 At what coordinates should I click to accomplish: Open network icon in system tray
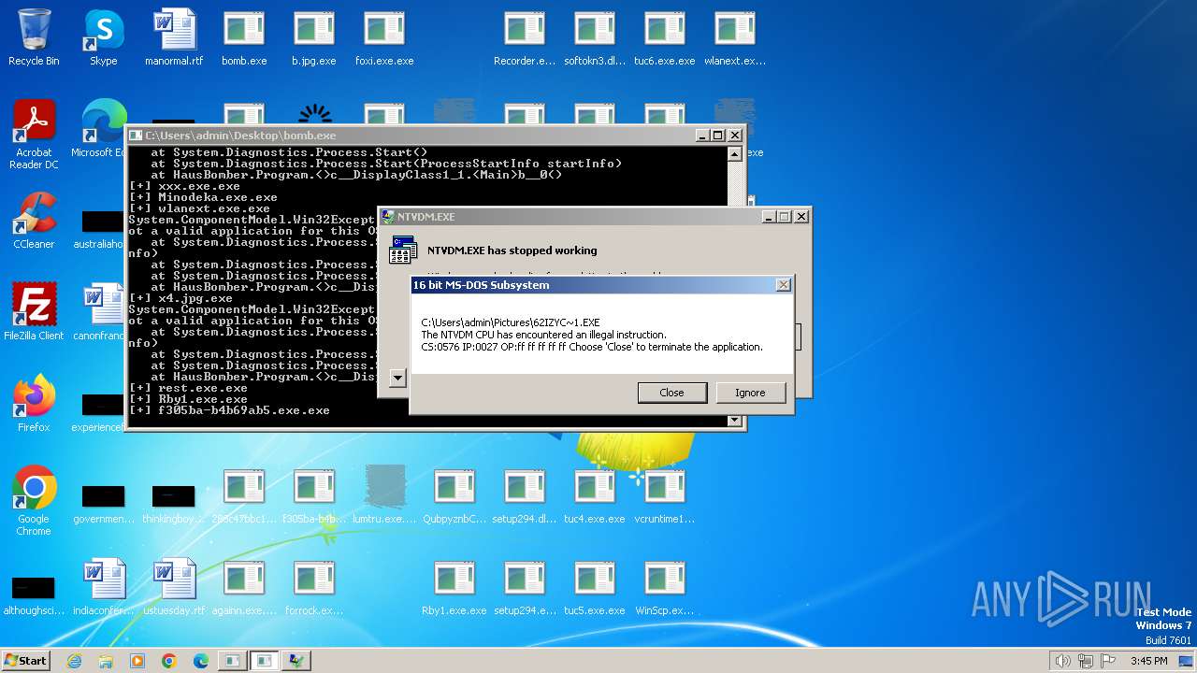click(1086, 661)
